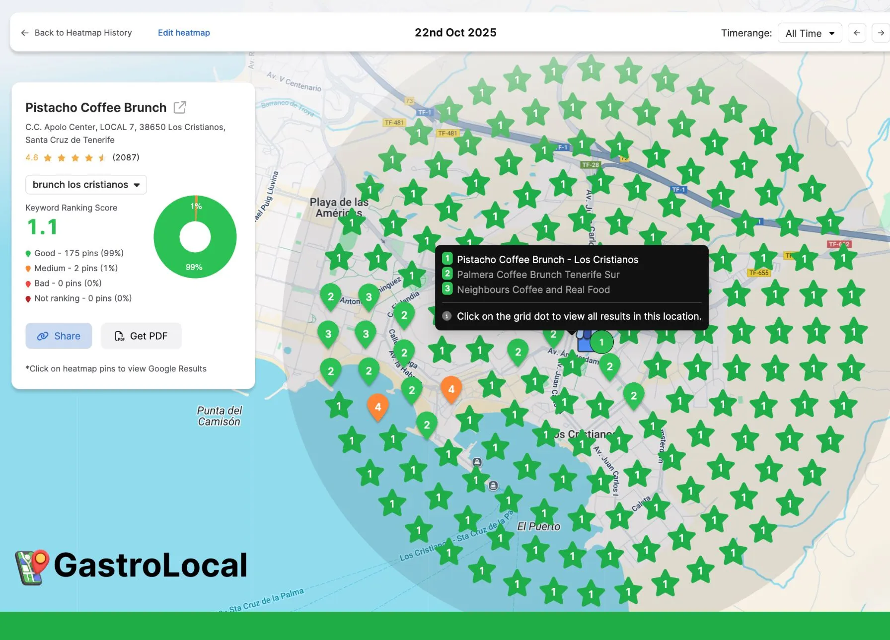Click the info icon in the tooltip
This screenshot has width=890, height=640.
tap(446, 316)
